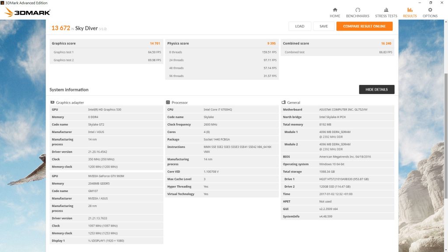Click the Graphics adapter section icon
Image resolution: width=448 pixels, height=252 pixels.
pos(52,102)
